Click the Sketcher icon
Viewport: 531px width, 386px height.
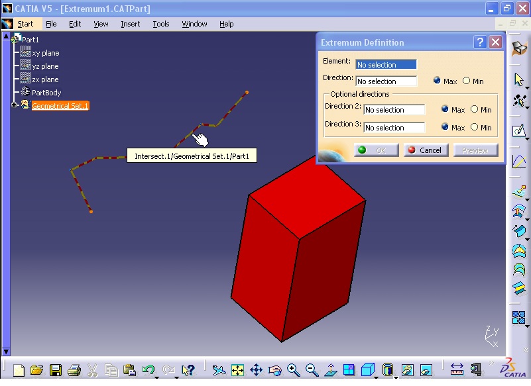tap(518, 130)
